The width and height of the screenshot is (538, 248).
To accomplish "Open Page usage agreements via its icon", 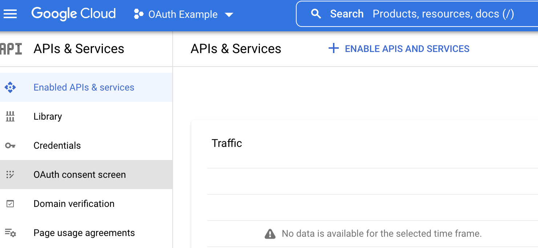I will 11,233.
